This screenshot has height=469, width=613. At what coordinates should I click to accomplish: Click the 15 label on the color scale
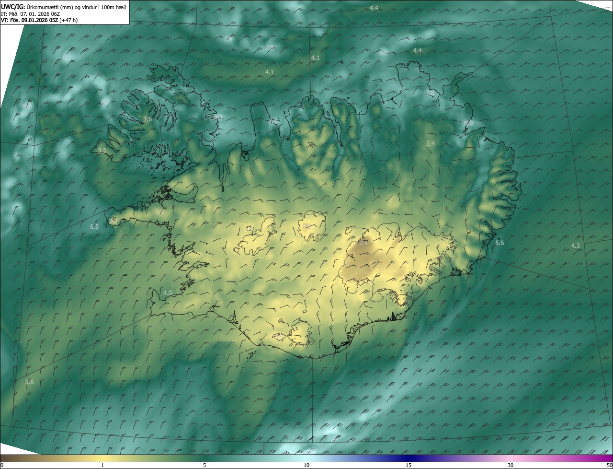point(408,466)
